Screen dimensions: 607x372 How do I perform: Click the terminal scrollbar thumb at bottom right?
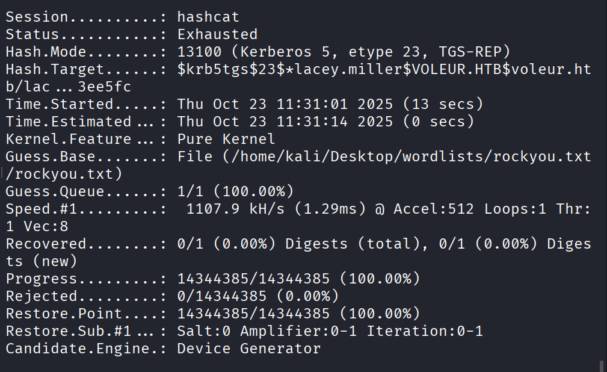[602, 366]
